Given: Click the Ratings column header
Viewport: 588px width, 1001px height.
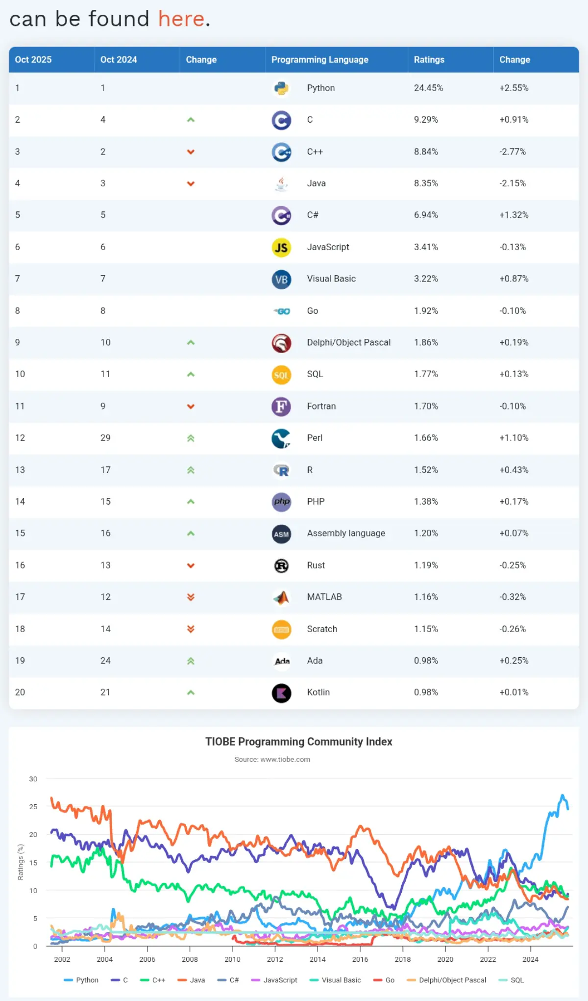Looking at the screenshot, I should pos(429,59).
